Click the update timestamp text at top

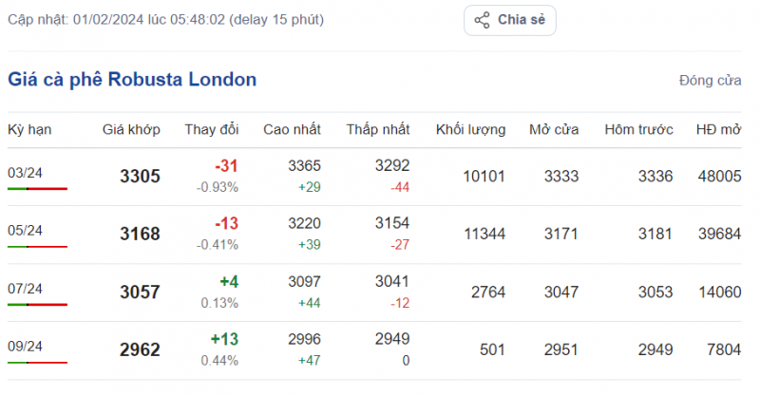[x=165, y=20]
